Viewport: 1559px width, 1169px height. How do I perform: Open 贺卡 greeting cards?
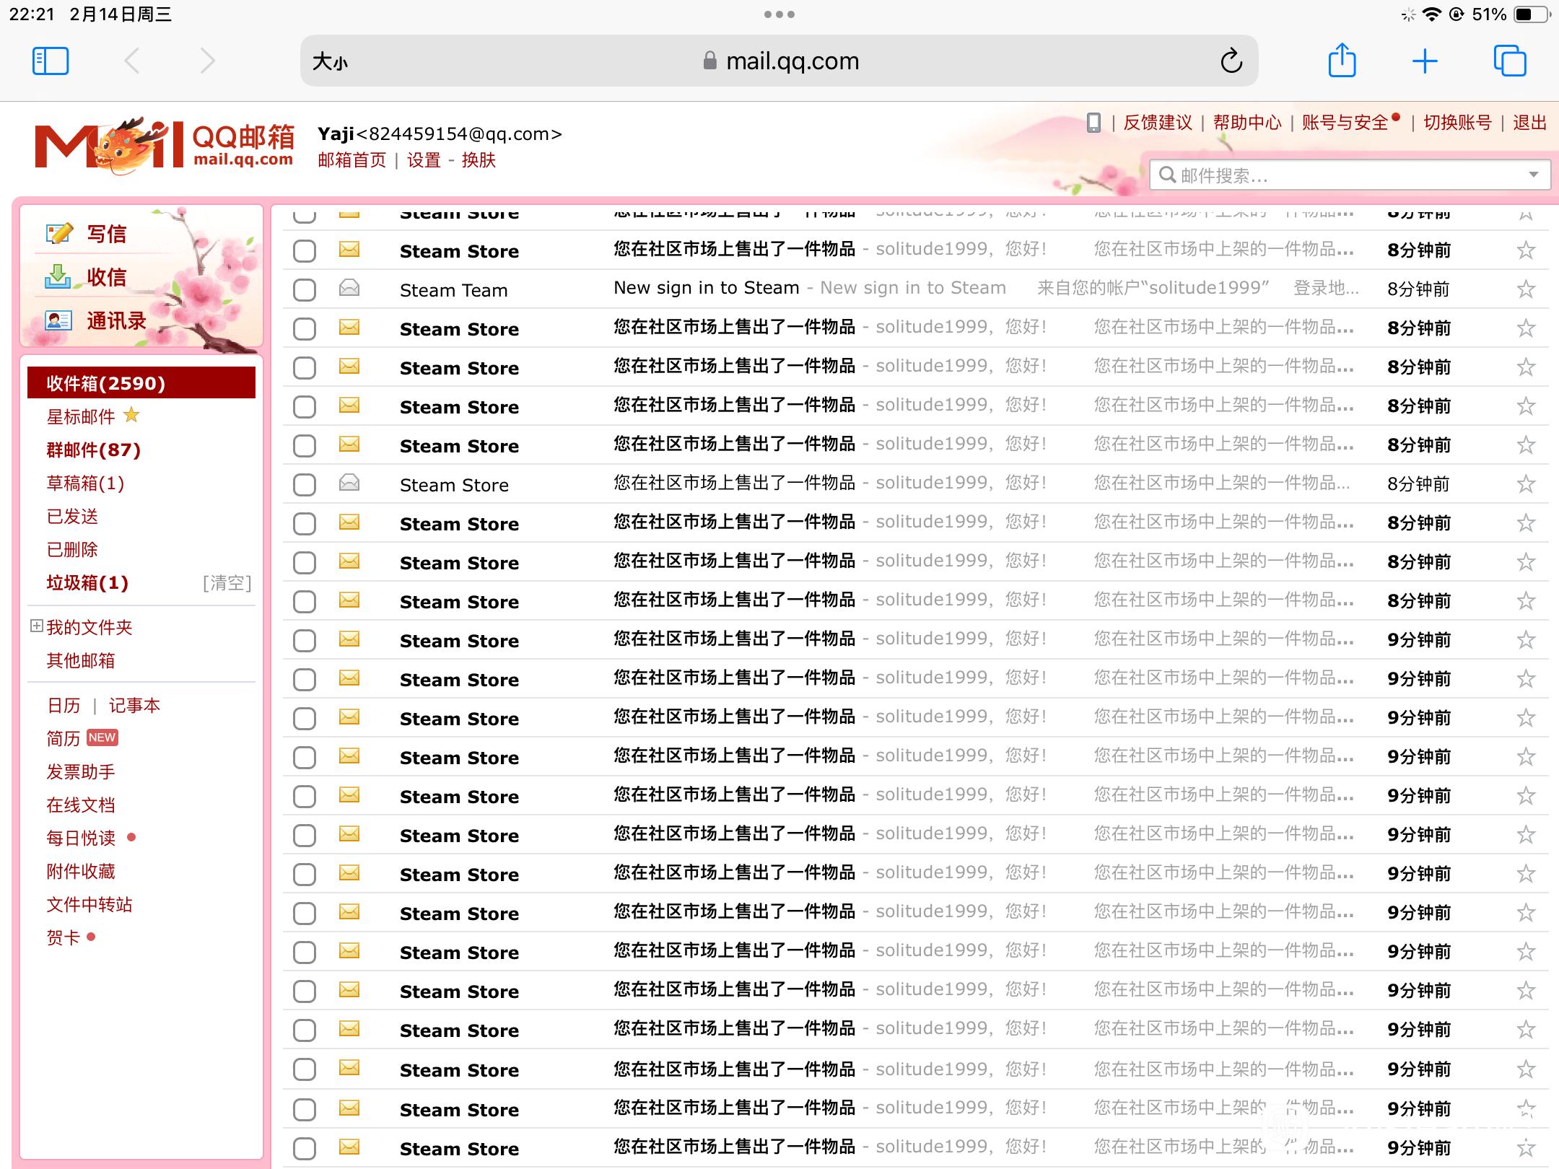[64, 937]
